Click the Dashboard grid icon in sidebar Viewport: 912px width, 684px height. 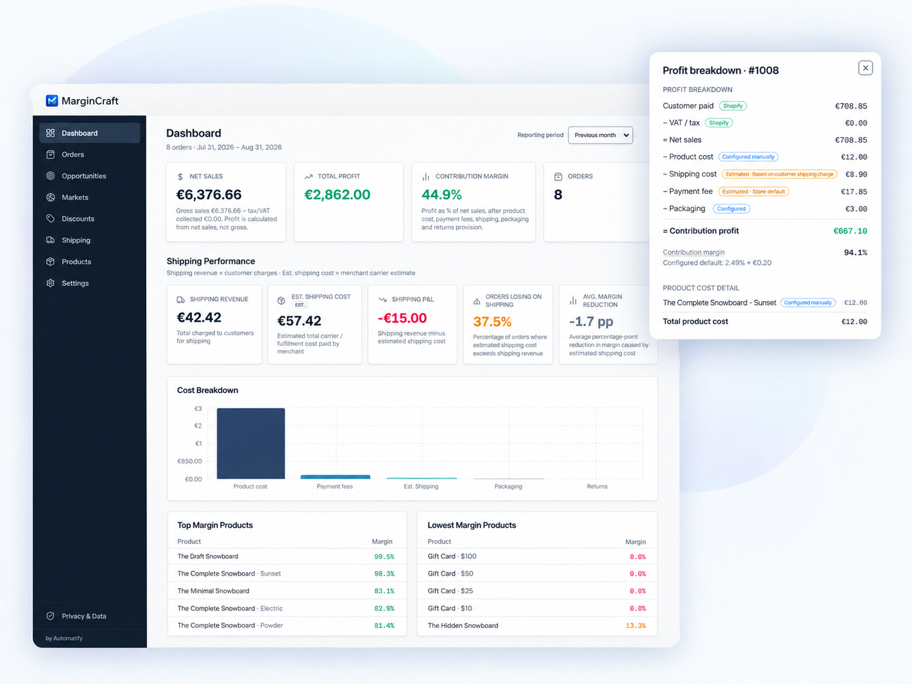(50, 133)
